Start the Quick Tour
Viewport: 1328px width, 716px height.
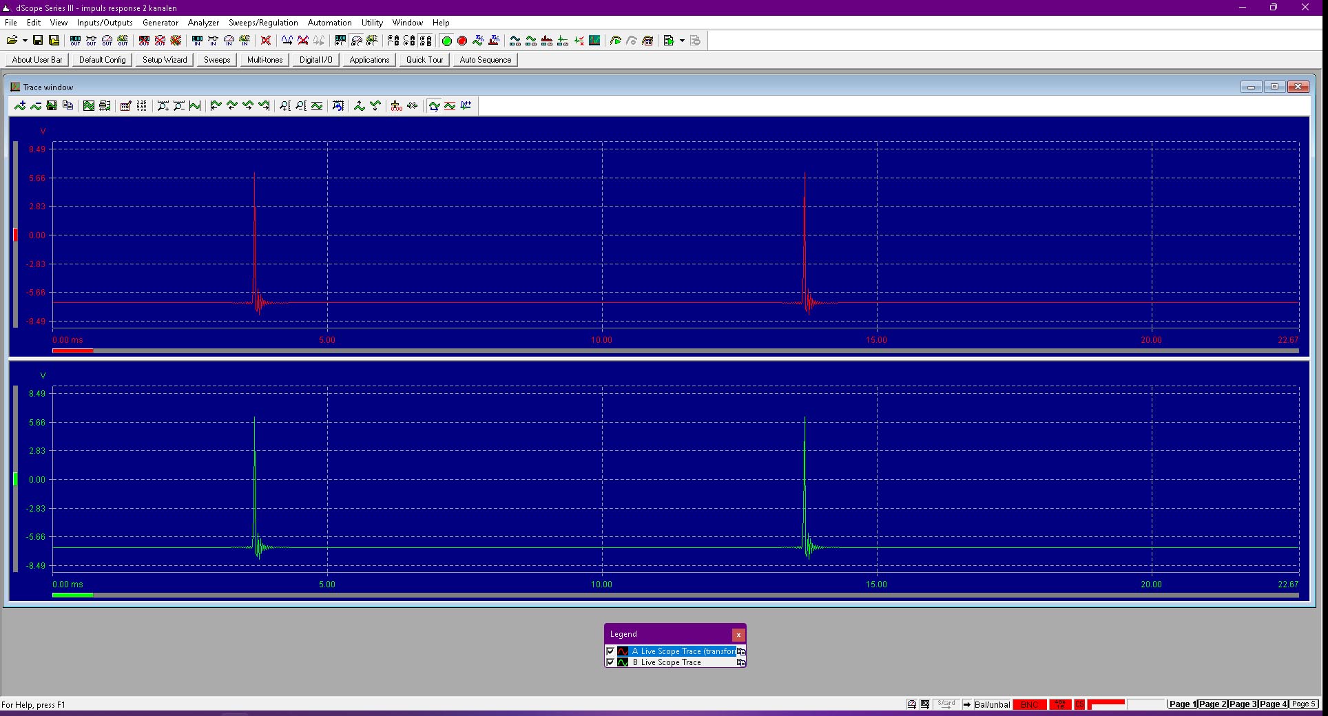pyautogui.click(x=425, y=60)
